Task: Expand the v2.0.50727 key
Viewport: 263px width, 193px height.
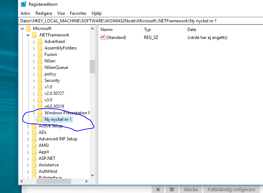Action: point(34,94)
